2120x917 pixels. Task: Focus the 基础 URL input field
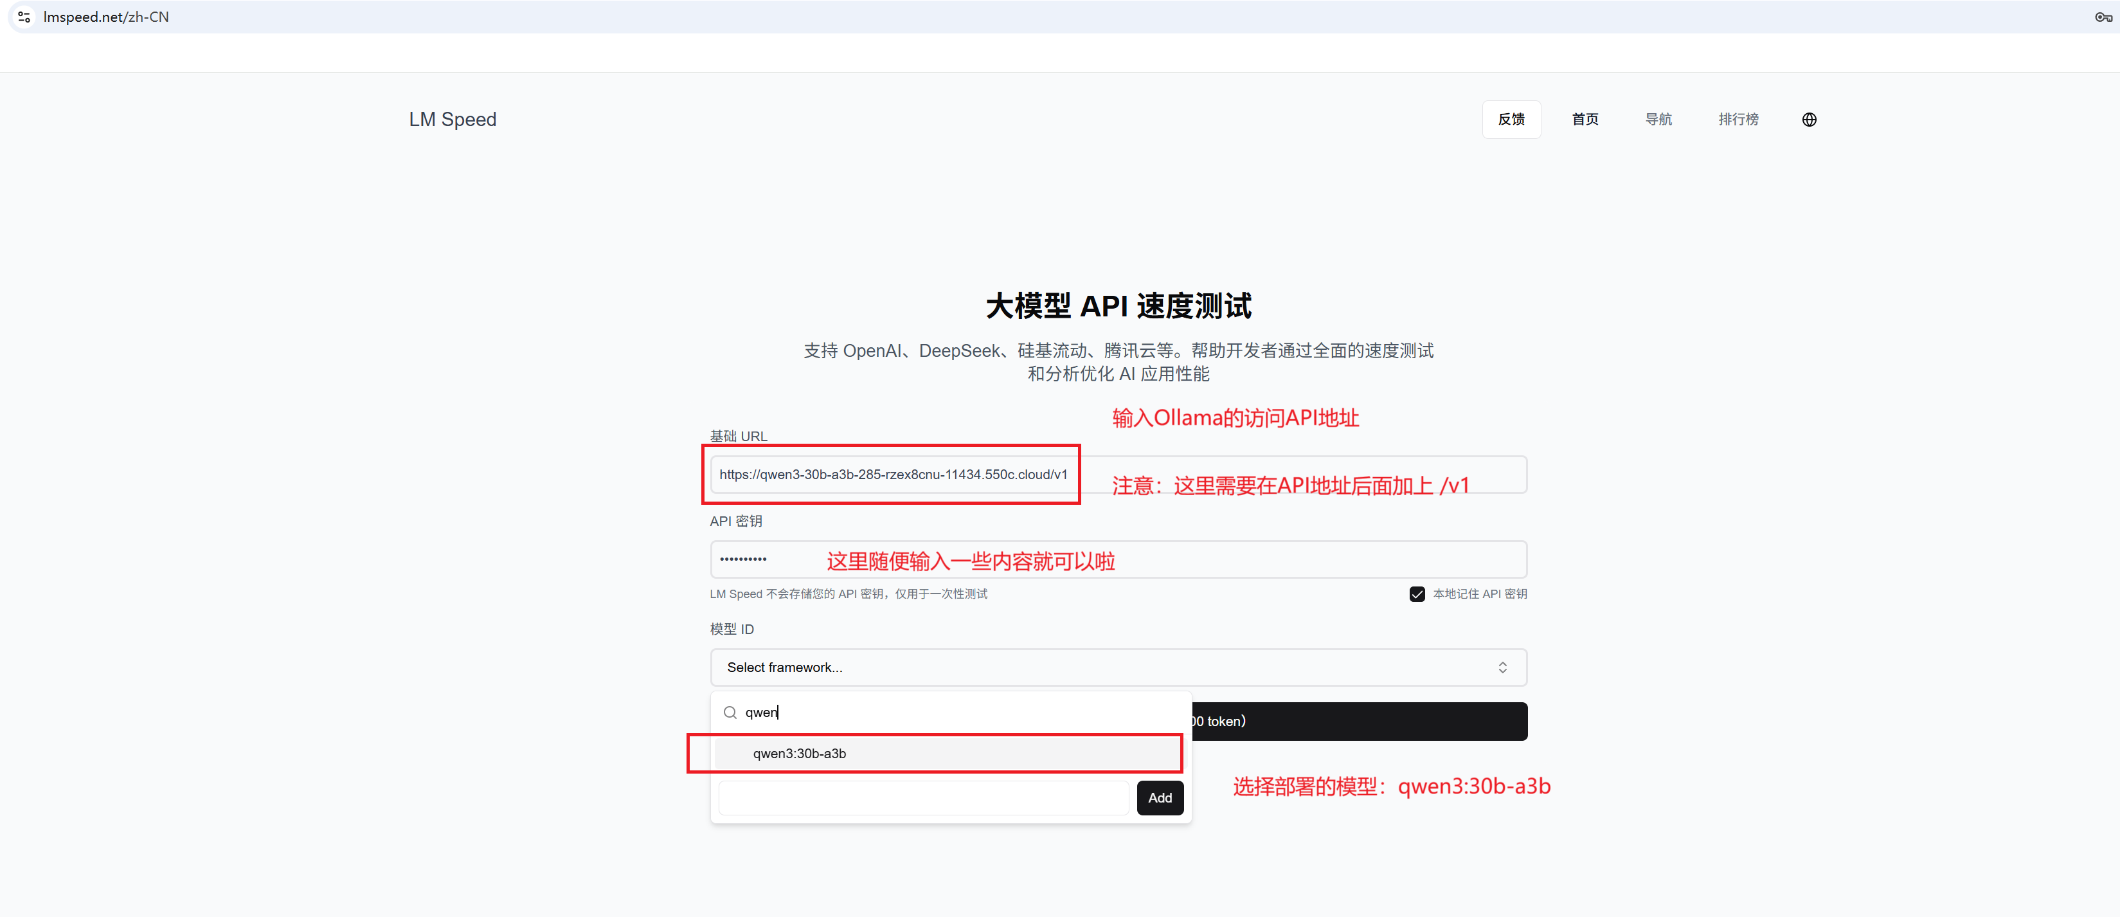click(x=893, y=474)
